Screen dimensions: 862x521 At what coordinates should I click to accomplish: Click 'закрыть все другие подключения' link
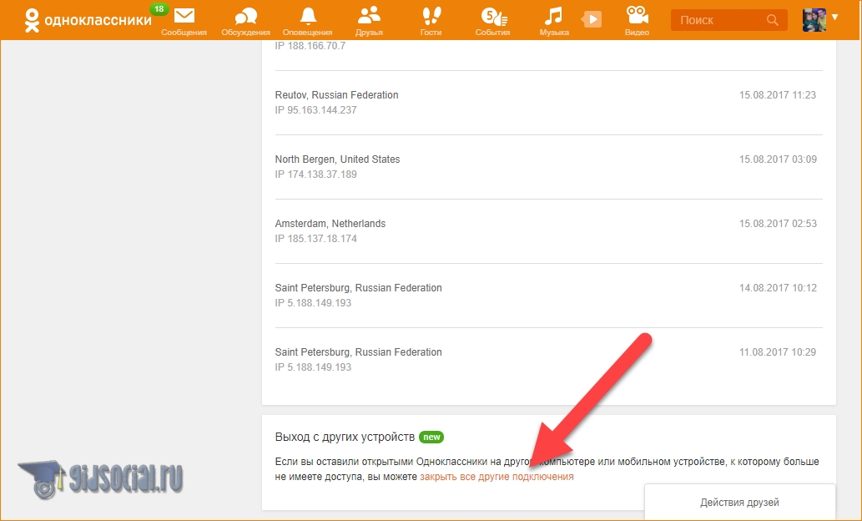[x=497, y=477]
